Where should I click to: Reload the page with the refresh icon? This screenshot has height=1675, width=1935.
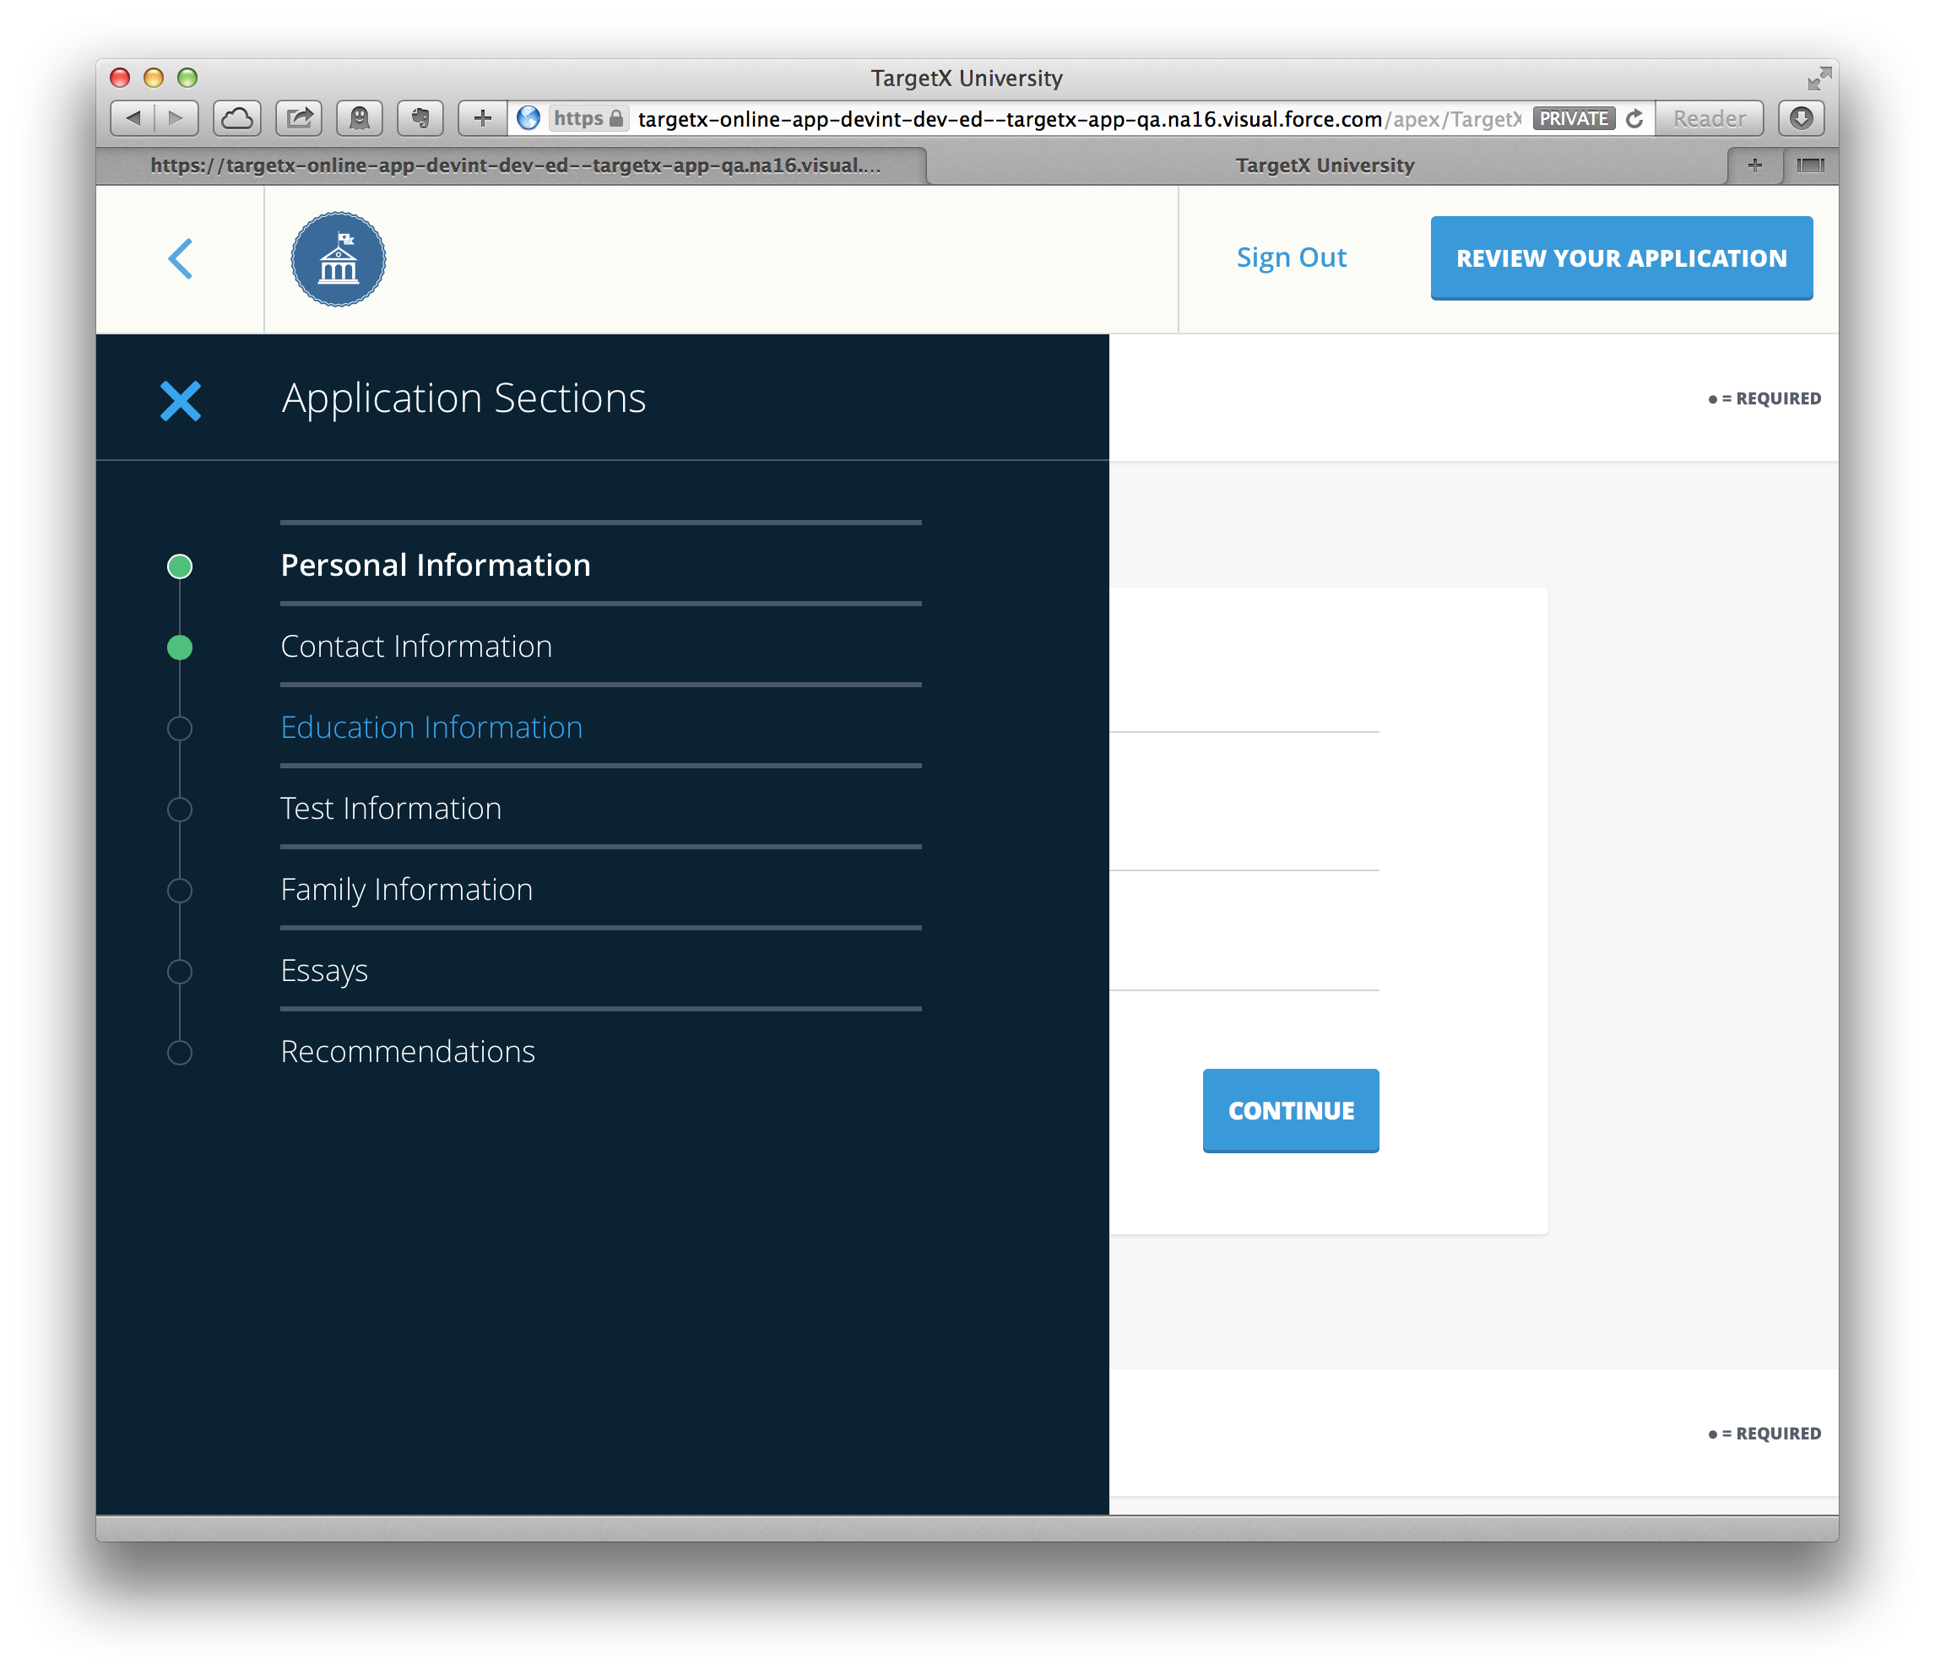[x=1634, y=119]
